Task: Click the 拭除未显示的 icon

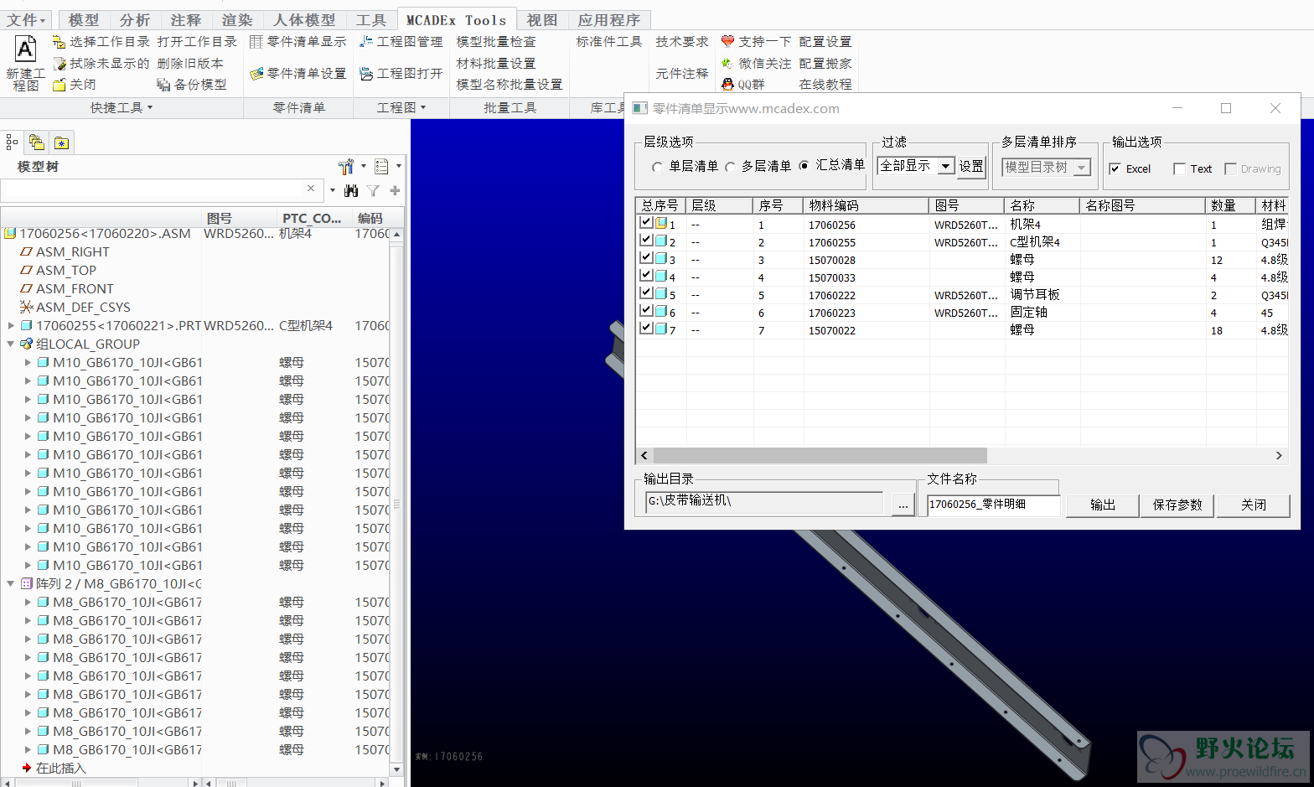Action: 59,64
